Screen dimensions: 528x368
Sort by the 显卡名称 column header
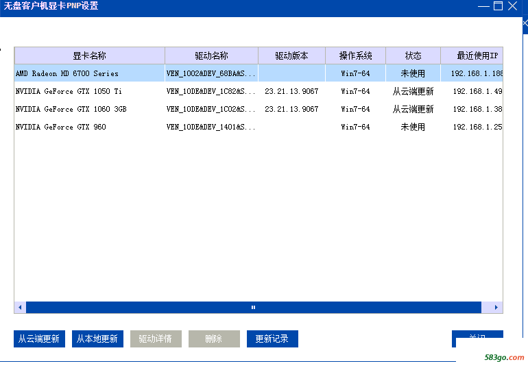(90, 56)
